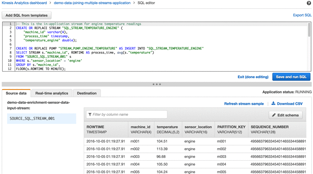Open demo-data-joining-multiple-streams-application breadcrumb

(92, 3)
